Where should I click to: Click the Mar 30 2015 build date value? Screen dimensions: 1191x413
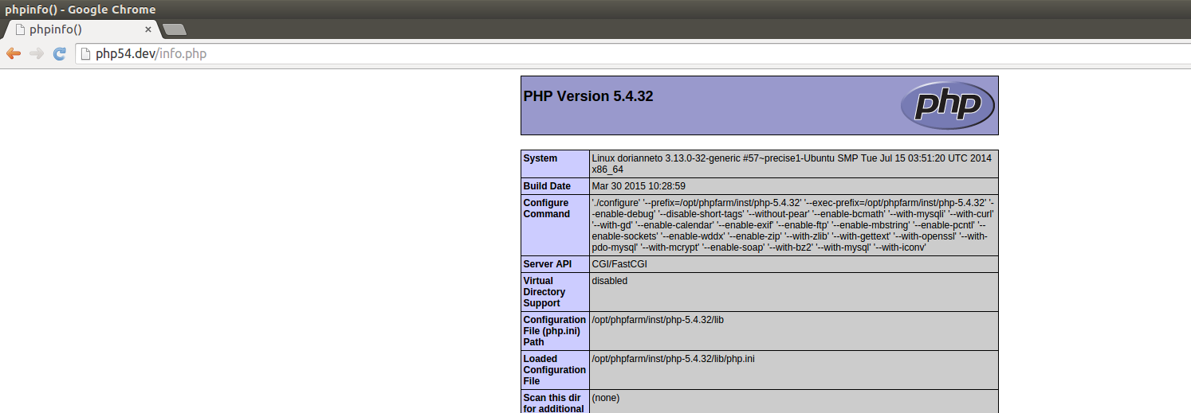pos(639,186)
